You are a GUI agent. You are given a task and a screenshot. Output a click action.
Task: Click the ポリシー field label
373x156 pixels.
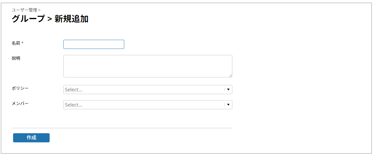pyautogui.click(x=20, y=88)
